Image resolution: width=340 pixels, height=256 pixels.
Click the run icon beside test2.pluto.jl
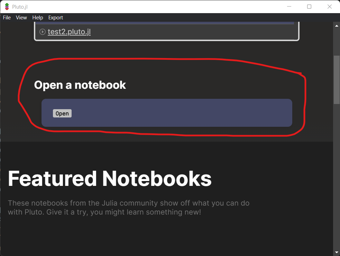tap(43, 32)
